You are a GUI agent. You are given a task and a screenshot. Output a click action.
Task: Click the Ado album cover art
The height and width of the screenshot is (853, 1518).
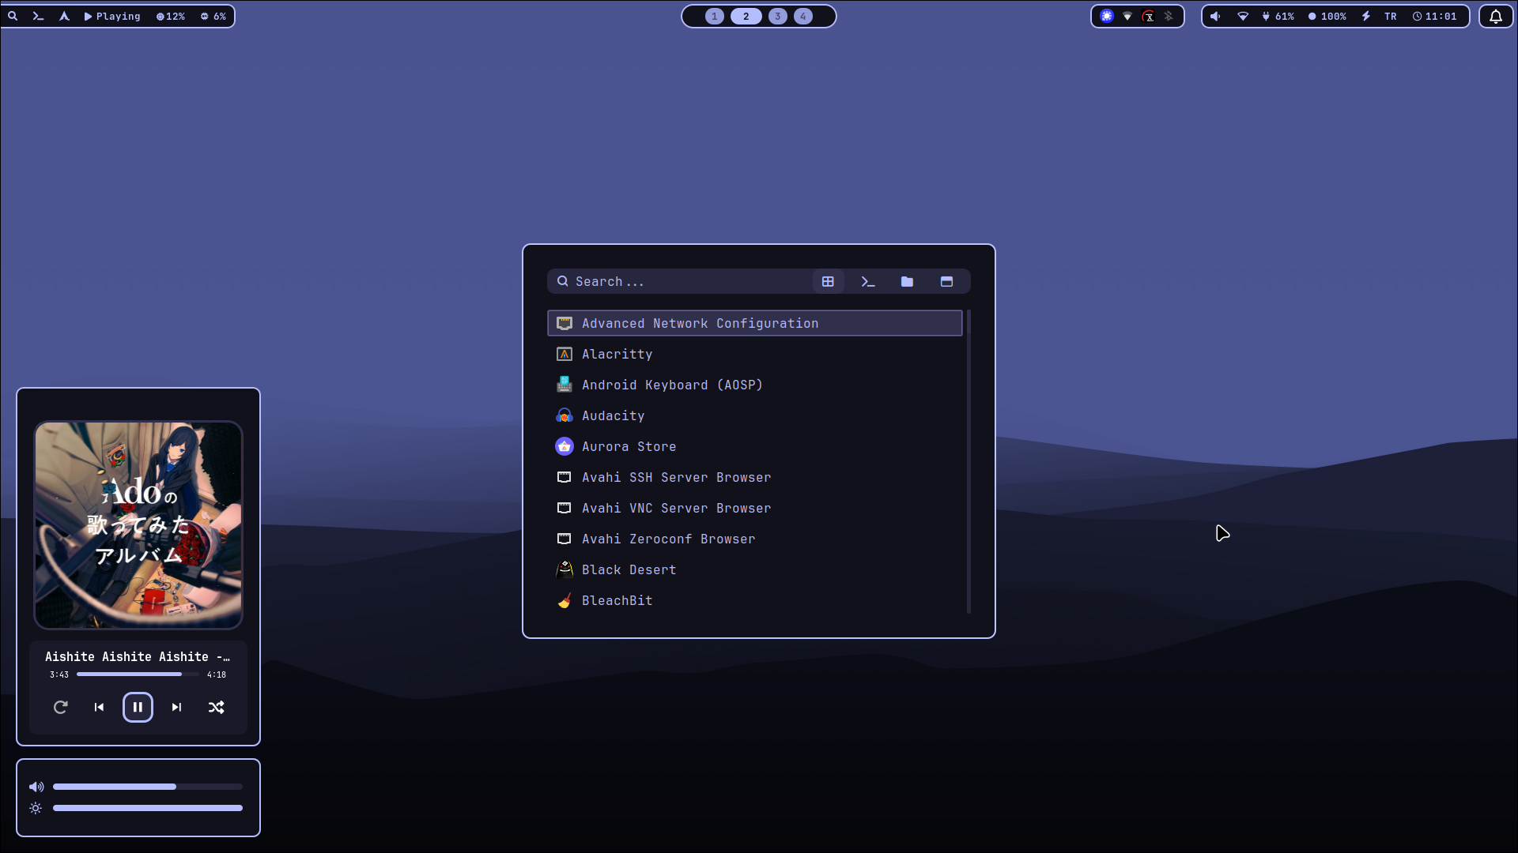(x=138, y=525)
